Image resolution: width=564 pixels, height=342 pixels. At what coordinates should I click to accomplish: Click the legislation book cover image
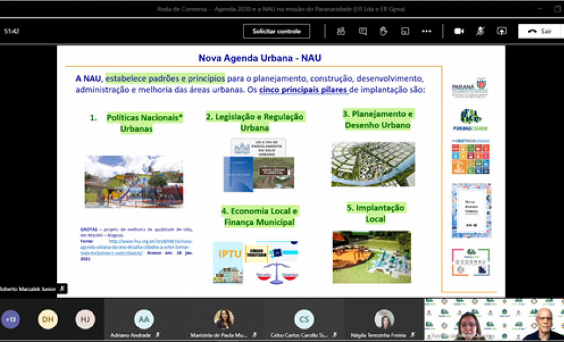coord(238,174)
